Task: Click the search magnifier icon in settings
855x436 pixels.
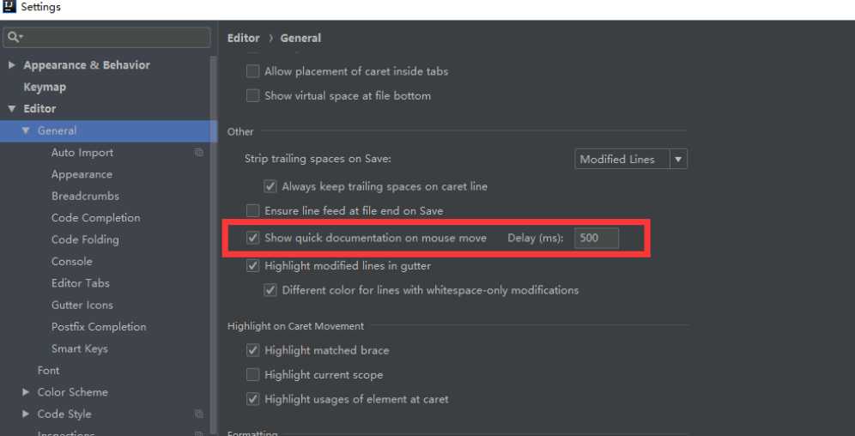Action: (13, 37)
